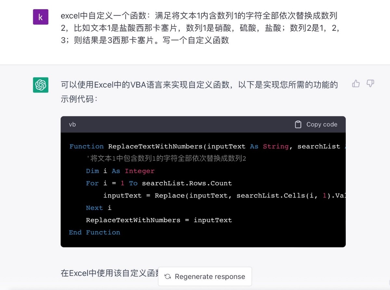Viewport: 390px width, 290px height.
Task: Click the "Next i" code line
Action: pyautogui.click(x=99, y=208)
